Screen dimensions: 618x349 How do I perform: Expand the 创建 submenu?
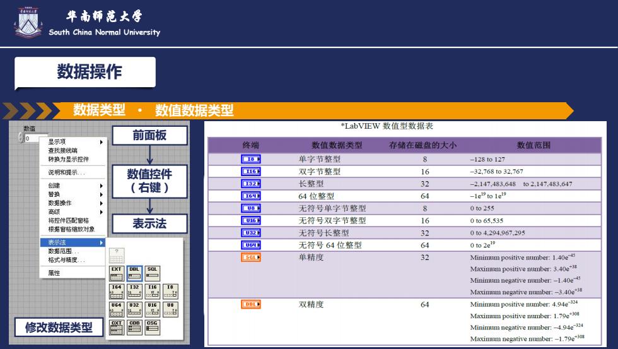tap(73, 186)
